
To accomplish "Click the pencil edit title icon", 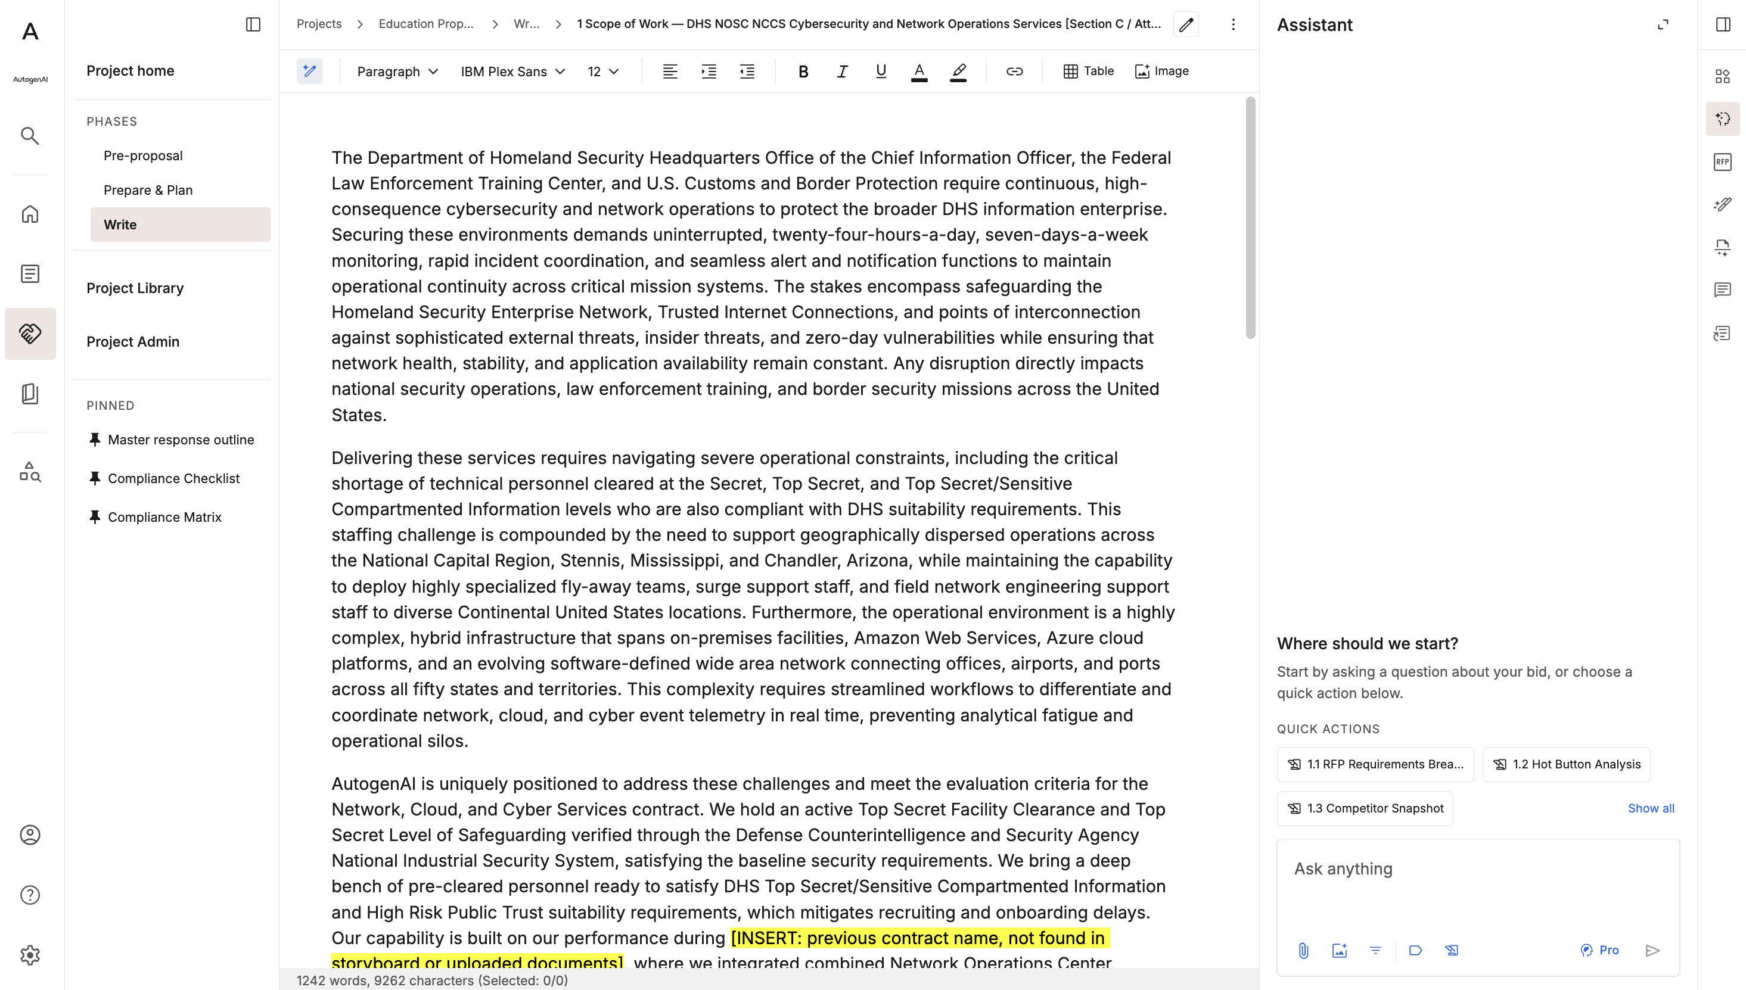I will click(1186, 24).
